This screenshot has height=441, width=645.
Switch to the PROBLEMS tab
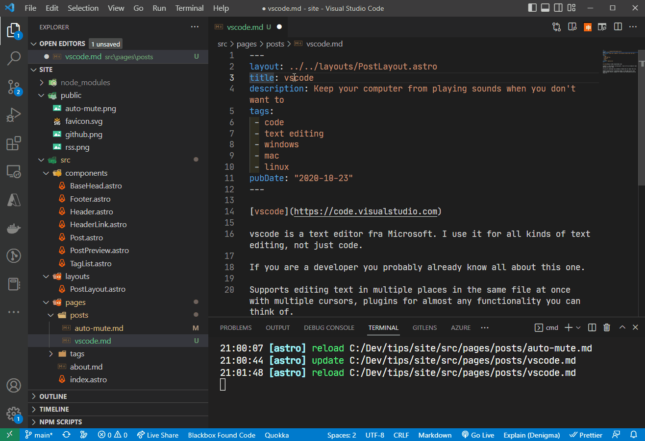coord(236,327)
